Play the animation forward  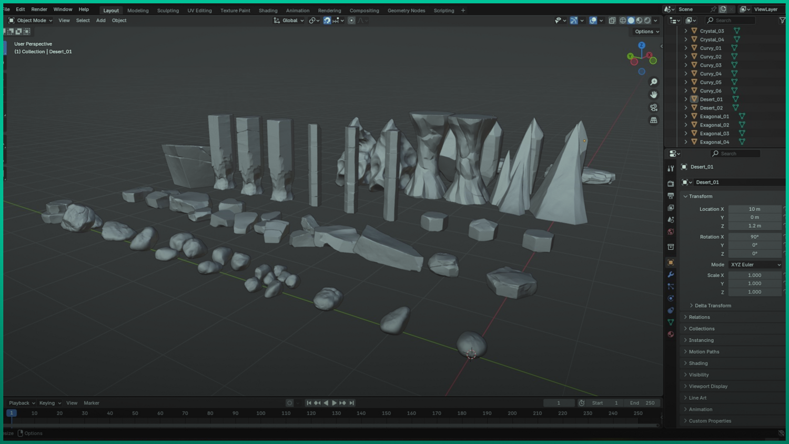coord(334,403)
